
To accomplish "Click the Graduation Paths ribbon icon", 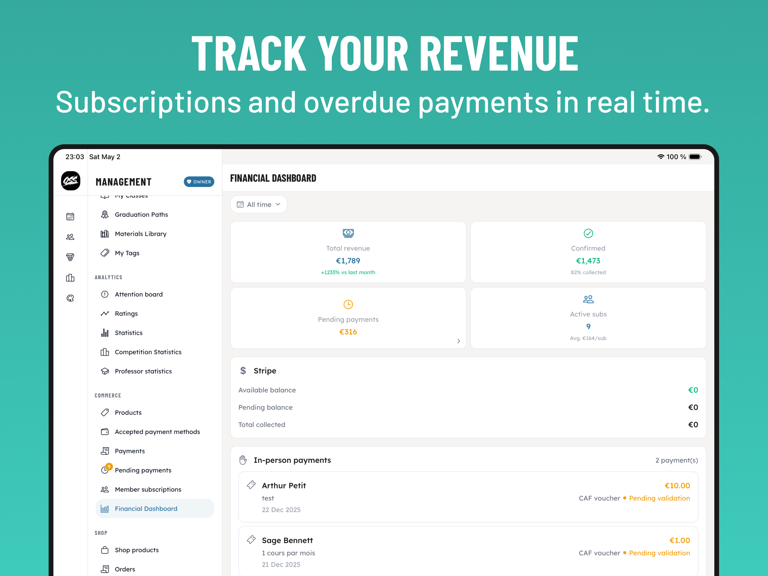I will [105, 214].
